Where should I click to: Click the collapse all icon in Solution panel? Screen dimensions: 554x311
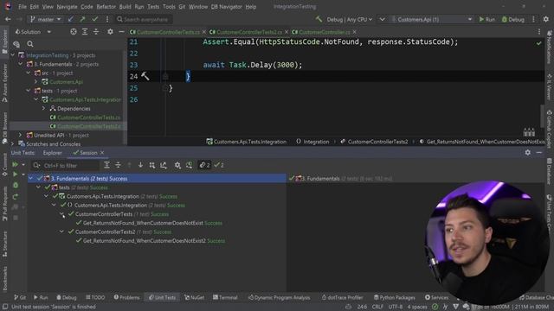click(96, 32)
